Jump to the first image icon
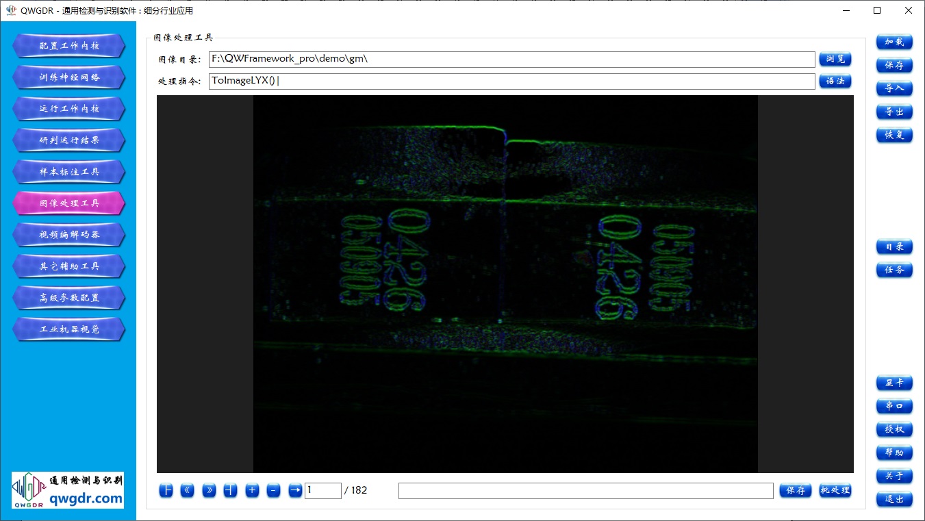Screen dimensions: 925x521 pyautogui.click(x=166, y=490)
